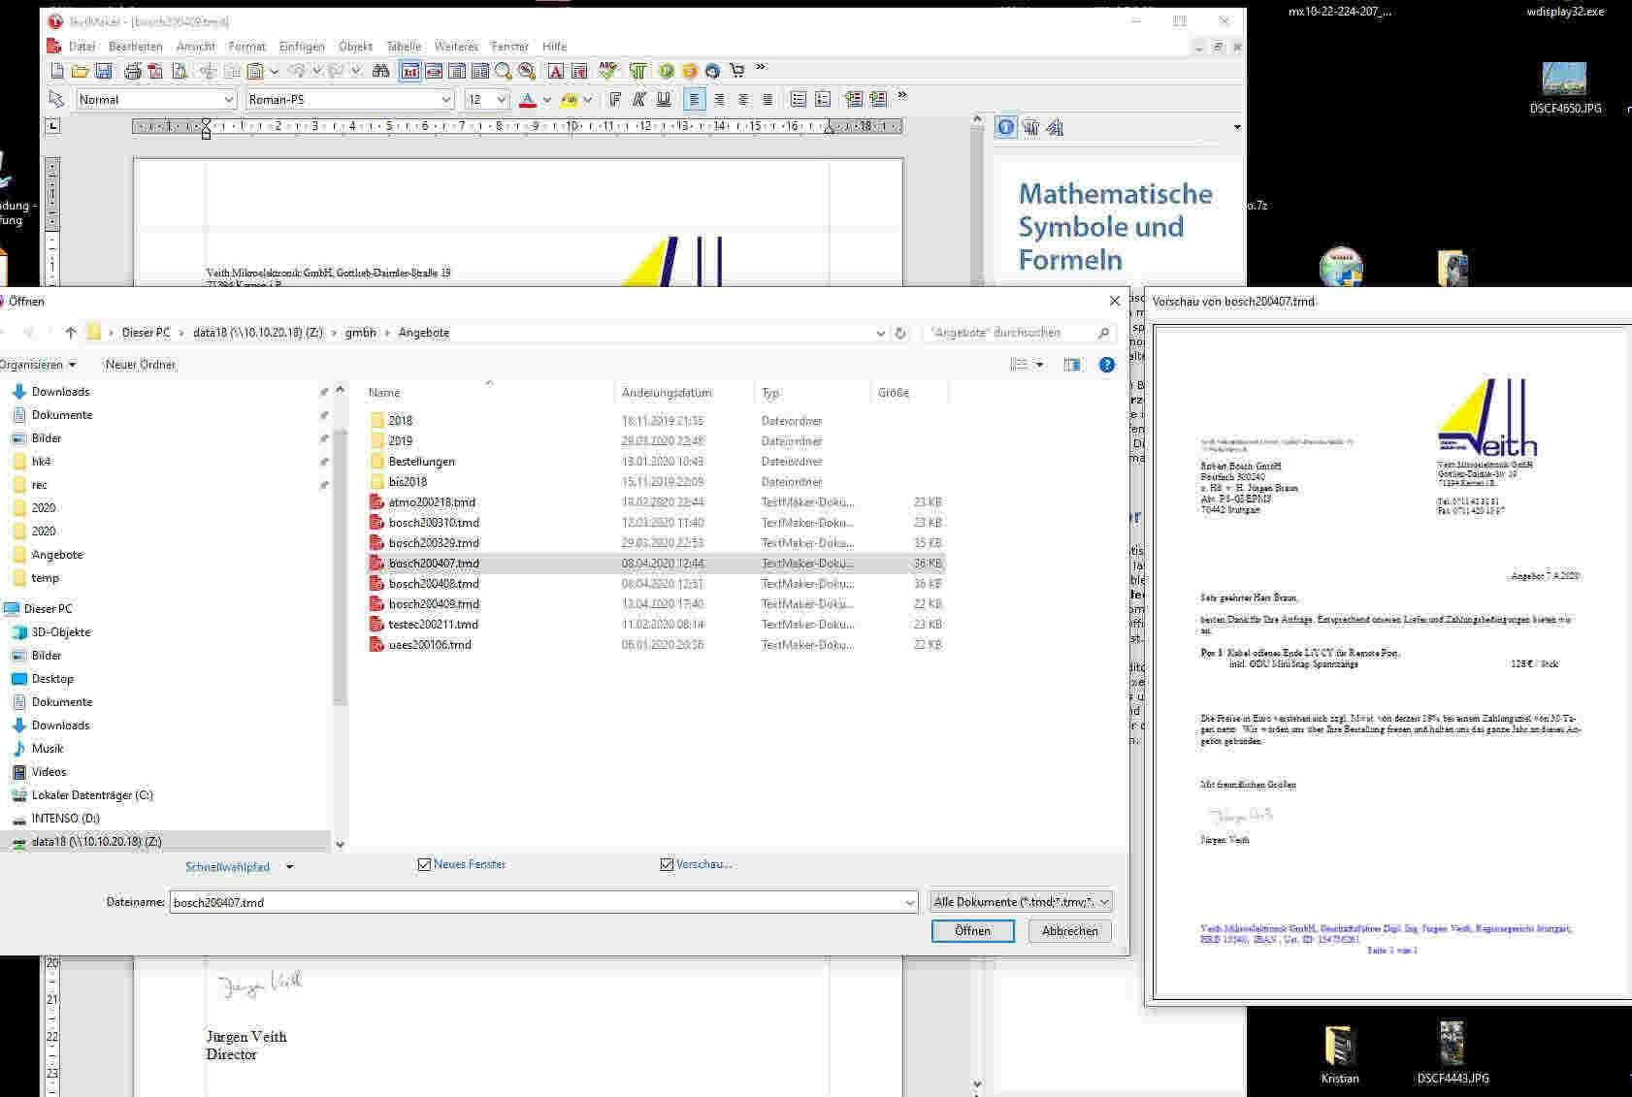The width and height of the screenshot is (1632, 1097).
Task: Click the preview pane icon in Open dialog
Action: pyautogui.click(x=1072, y=365)
